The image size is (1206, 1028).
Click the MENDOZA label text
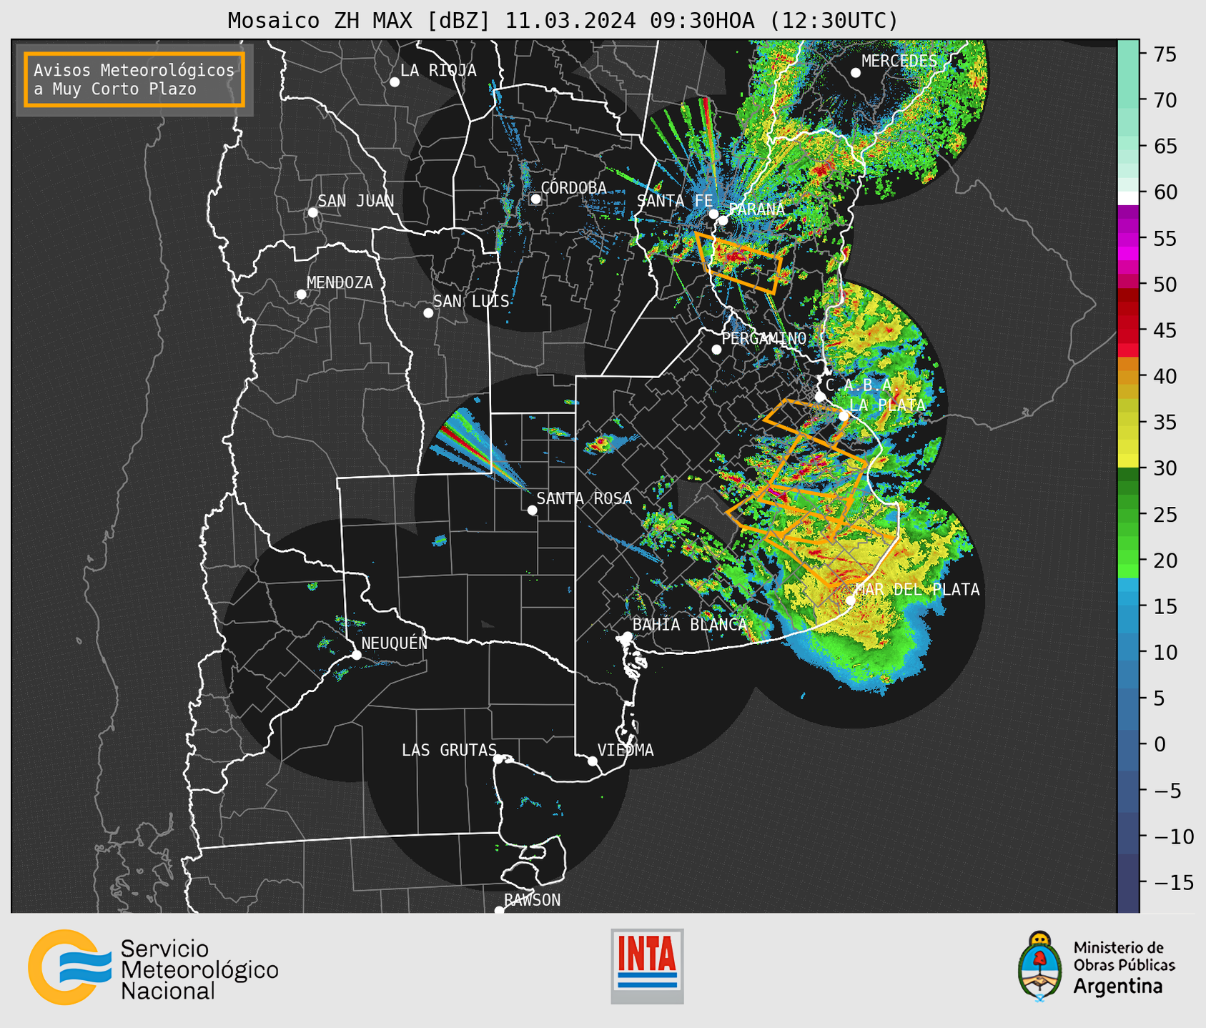pyautogui.click(x=340, y=282)
